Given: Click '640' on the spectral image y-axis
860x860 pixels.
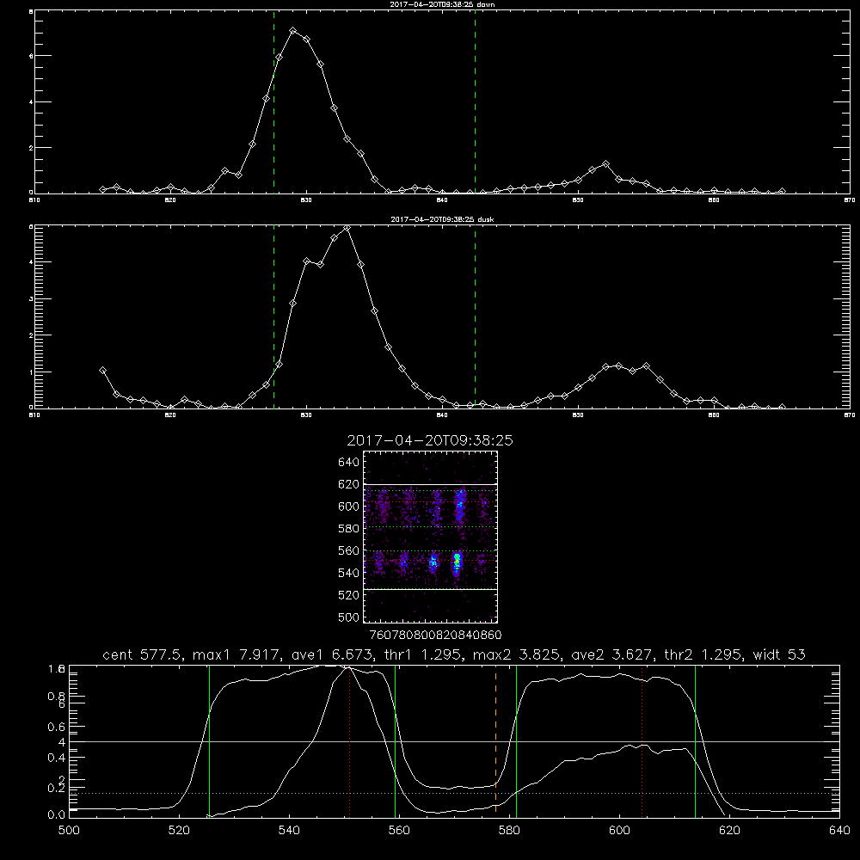Looking at the screenshot, I should [x=348, y=463].
